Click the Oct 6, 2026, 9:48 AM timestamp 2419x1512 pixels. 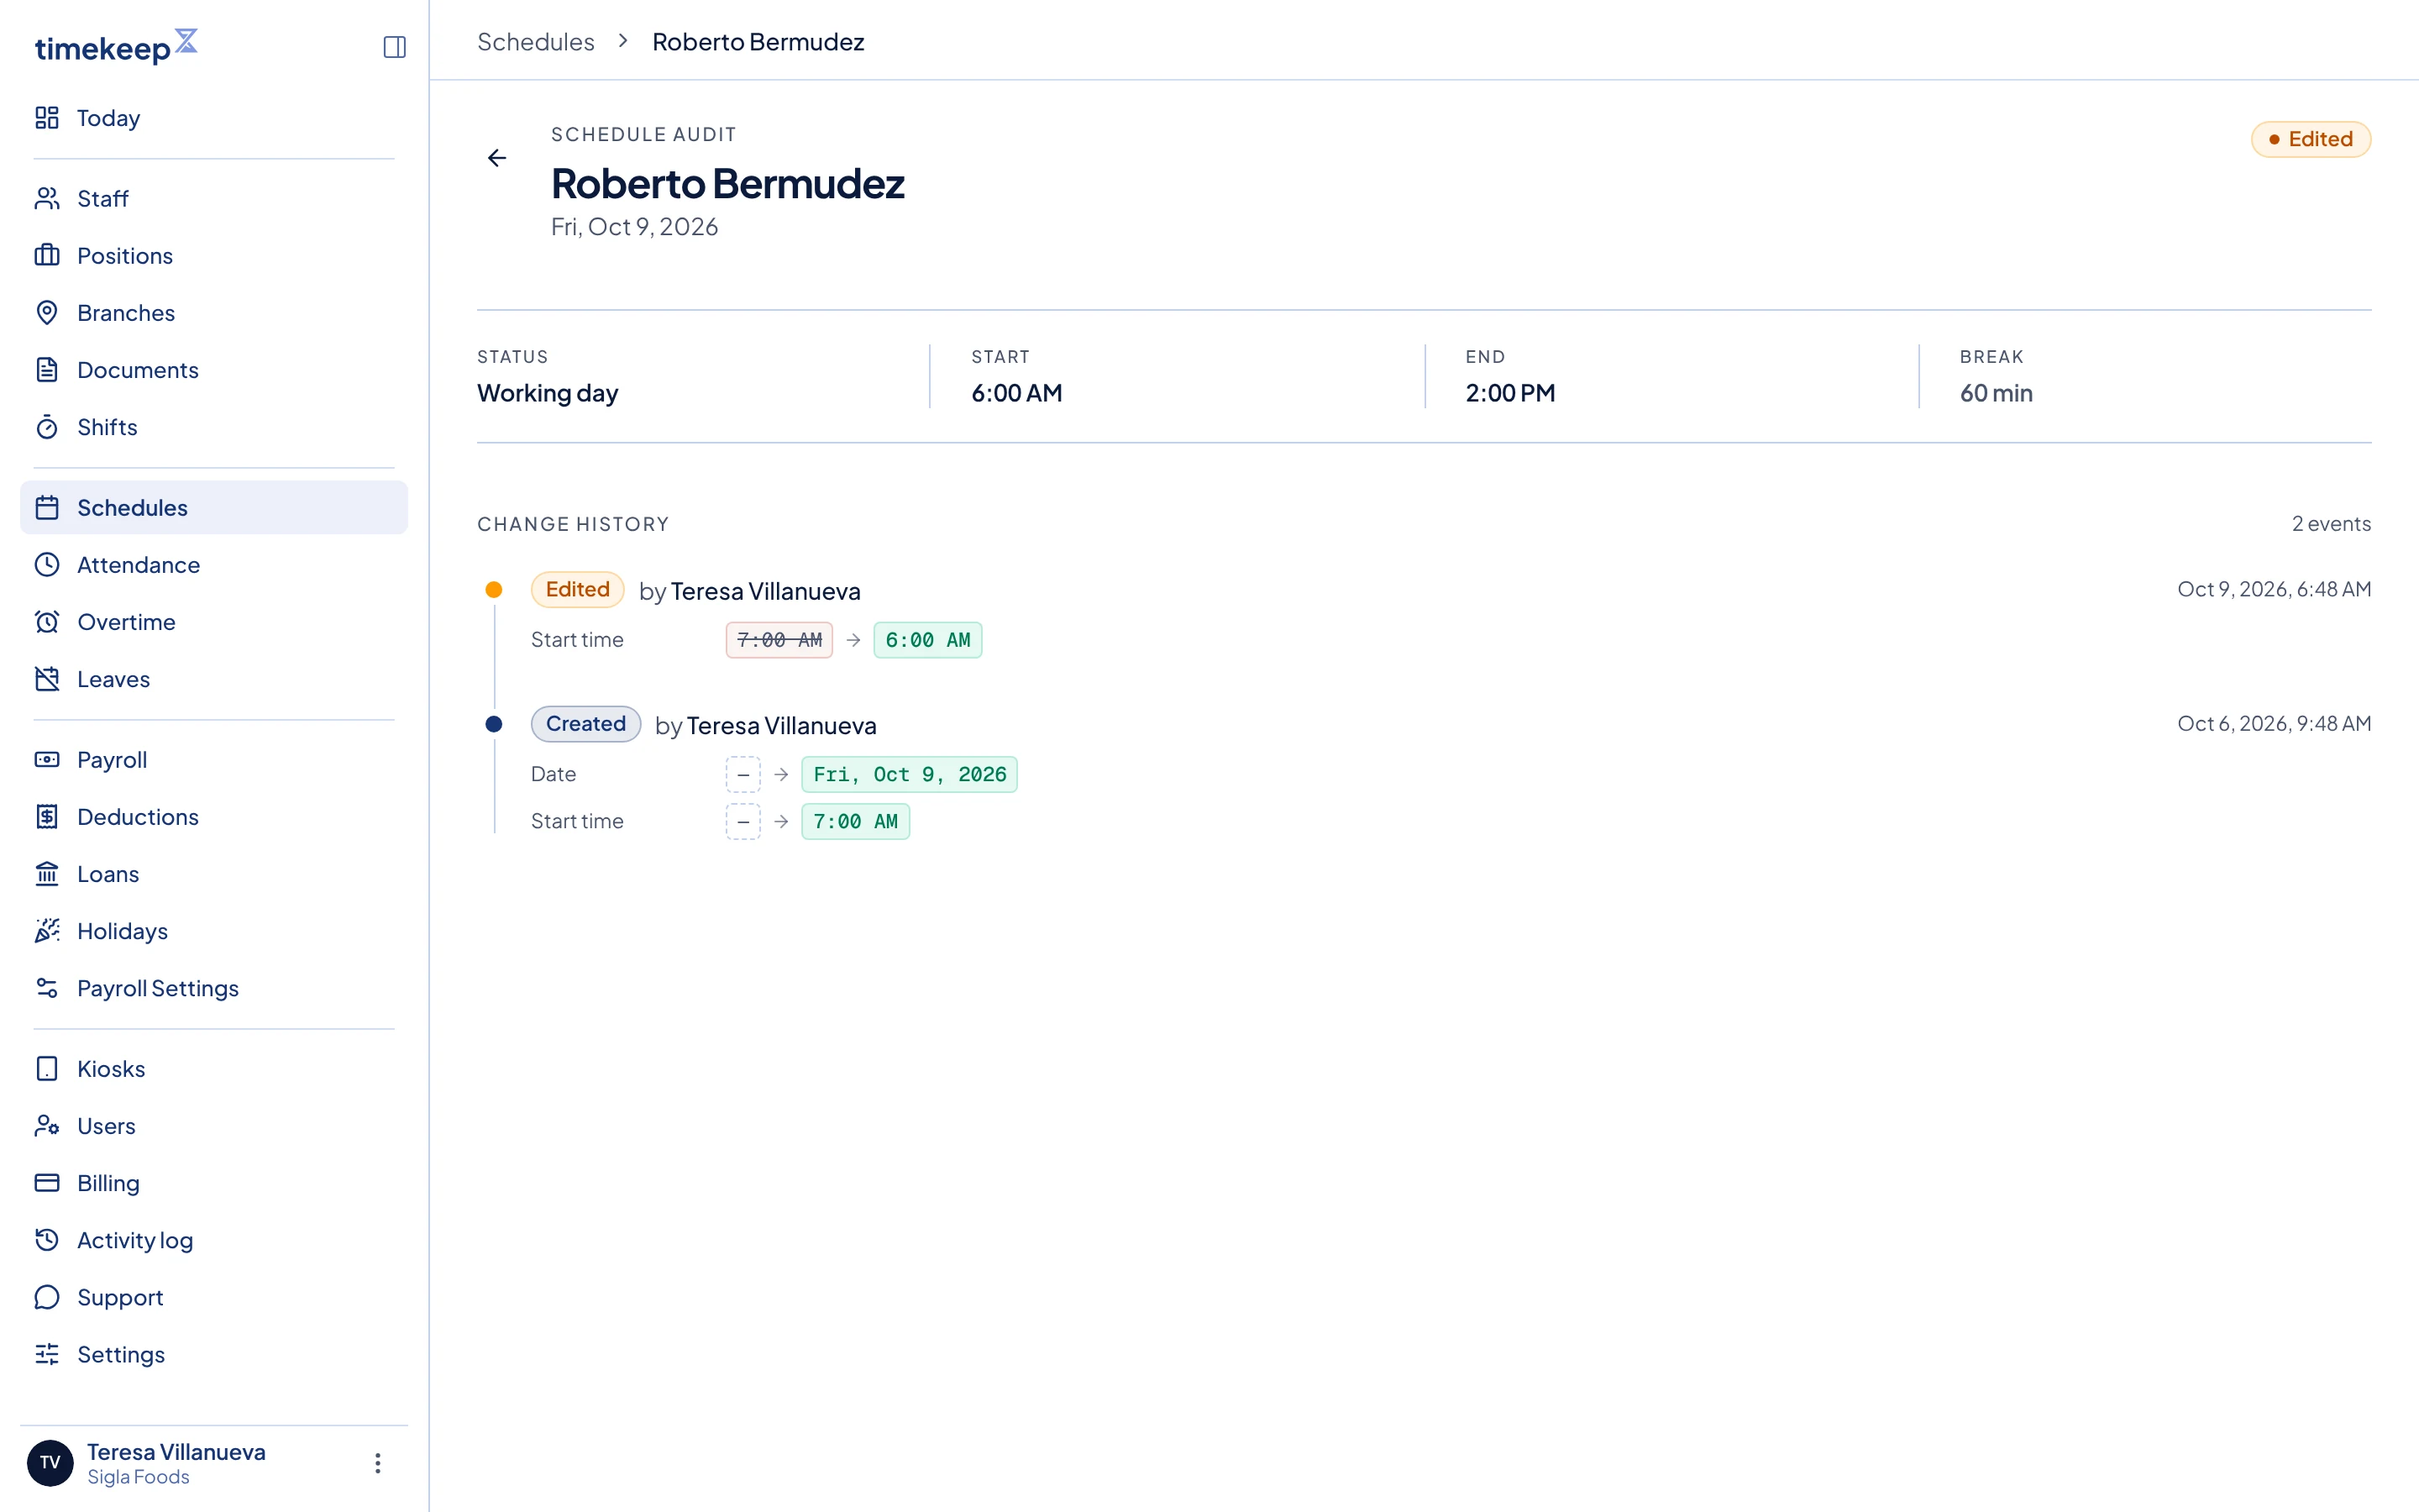click(x=2274, y=723)
